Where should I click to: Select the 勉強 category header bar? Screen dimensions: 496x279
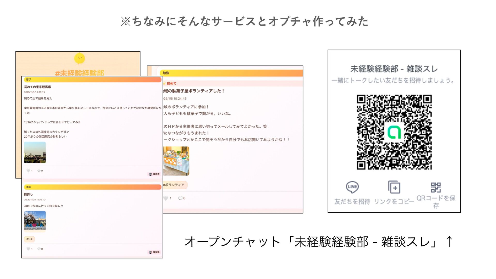231,73
